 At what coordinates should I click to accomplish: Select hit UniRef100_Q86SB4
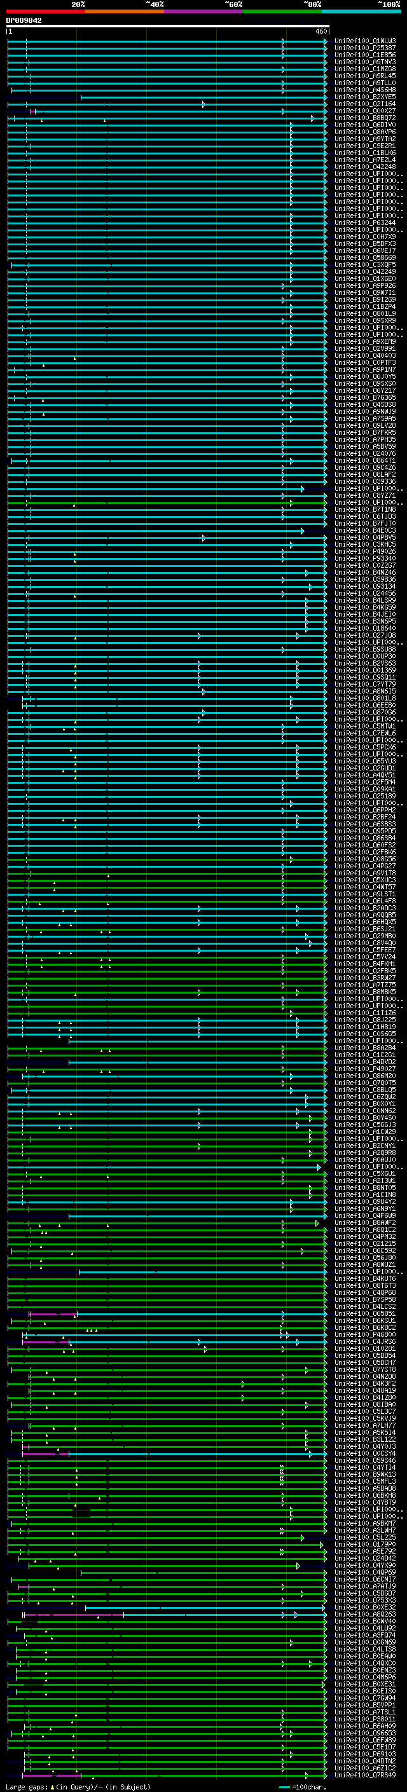point(365,838)
